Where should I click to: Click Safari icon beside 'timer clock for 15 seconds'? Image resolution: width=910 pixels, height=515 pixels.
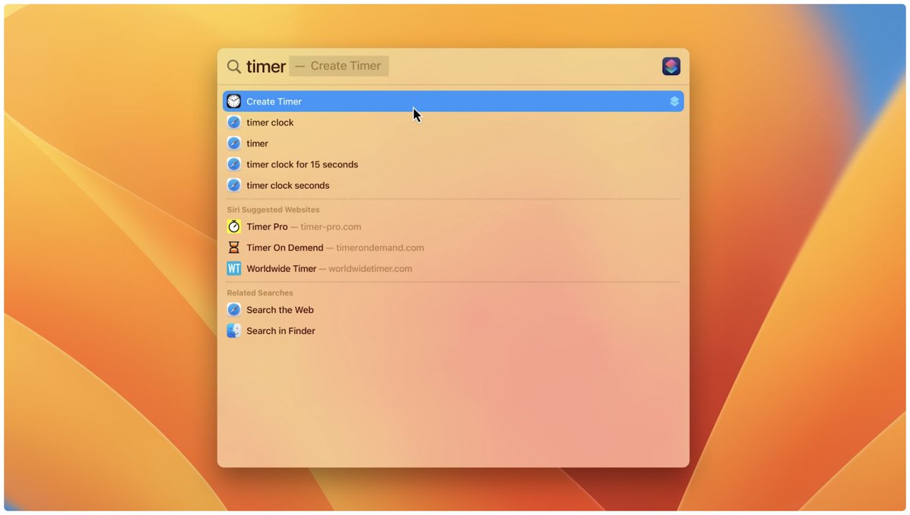point(234,164)
